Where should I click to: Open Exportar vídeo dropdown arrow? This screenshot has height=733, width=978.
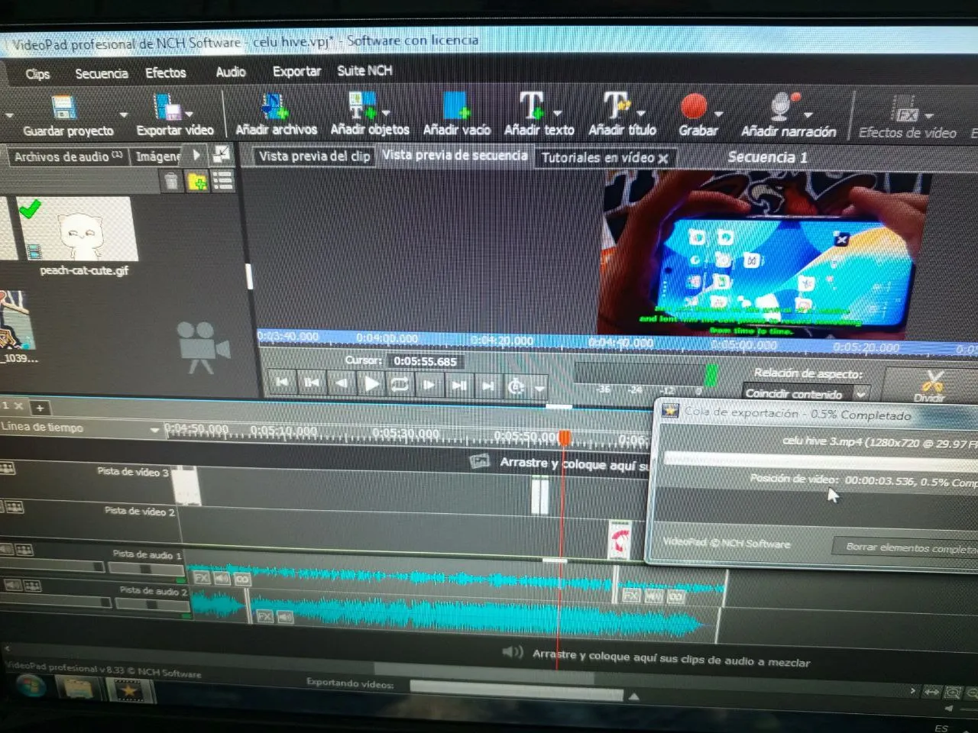(188, 114)
